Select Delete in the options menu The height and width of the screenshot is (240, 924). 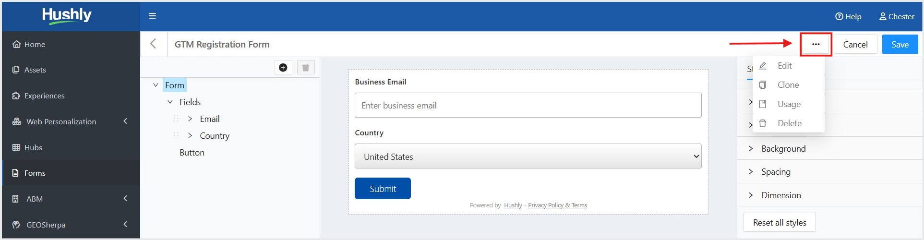[x=788, y=123]
